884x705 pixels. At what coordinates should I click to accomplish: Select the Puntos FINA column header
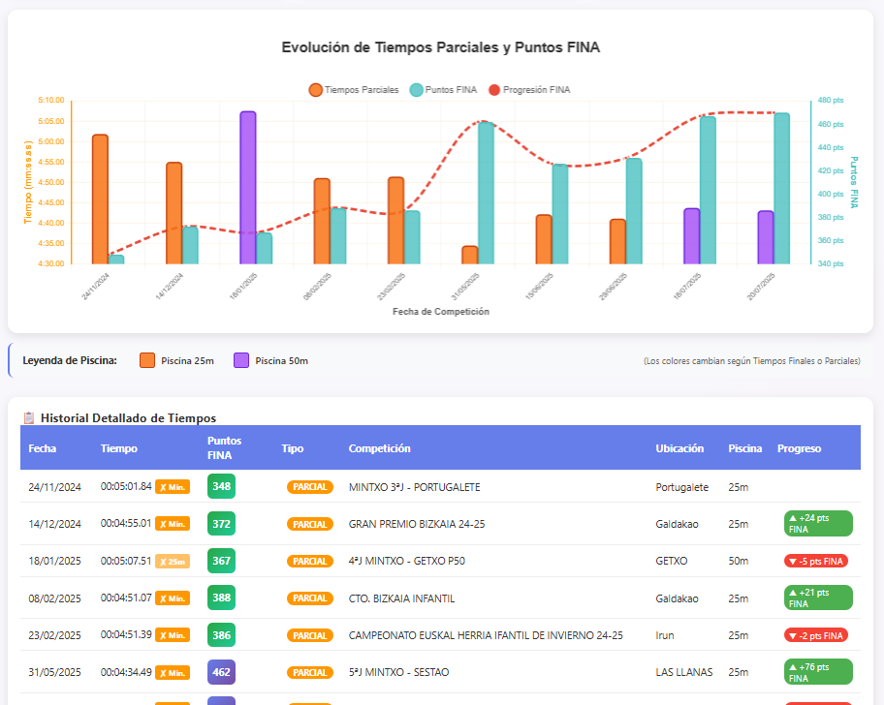(x=222, y=449)
